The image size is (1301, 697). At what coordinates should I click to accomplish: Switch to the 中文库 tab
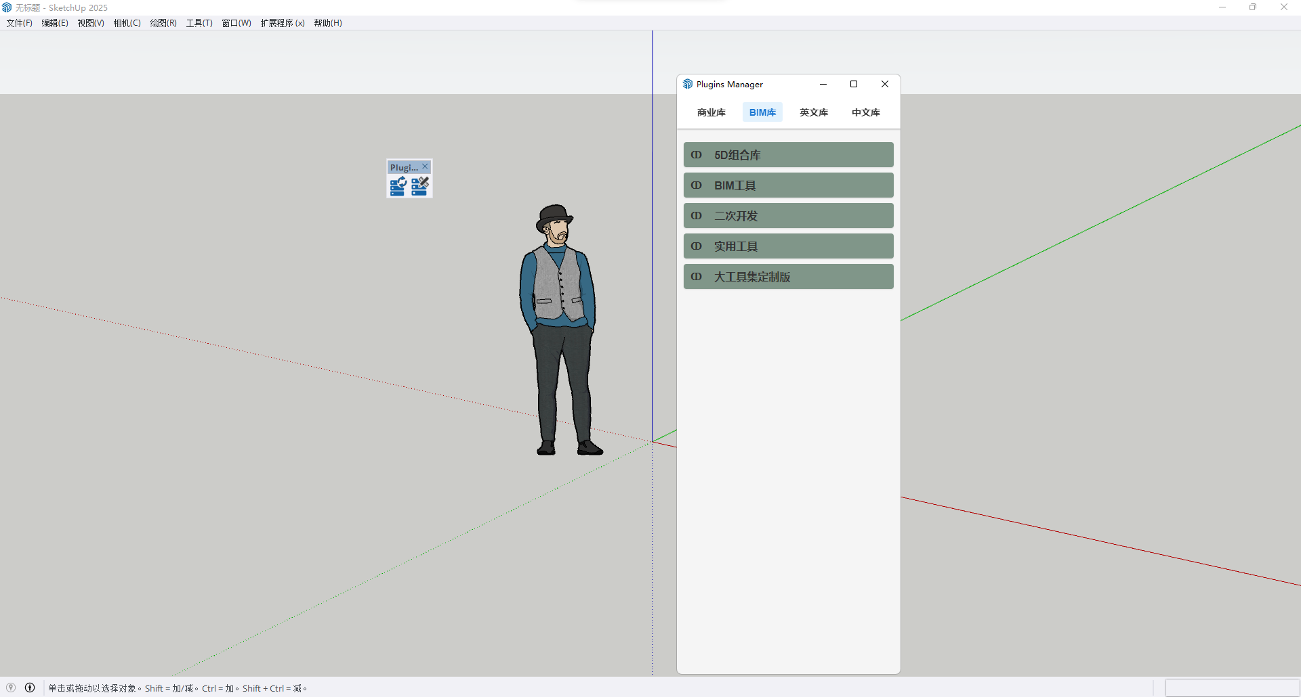[x=865, y=112]
